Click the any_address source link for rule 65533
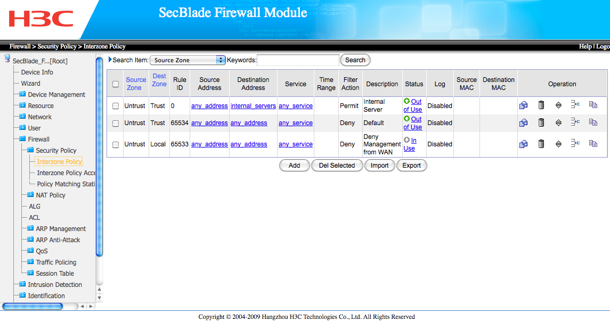The width and height of the screenshot is (610, 321). (x=210, y=145)
